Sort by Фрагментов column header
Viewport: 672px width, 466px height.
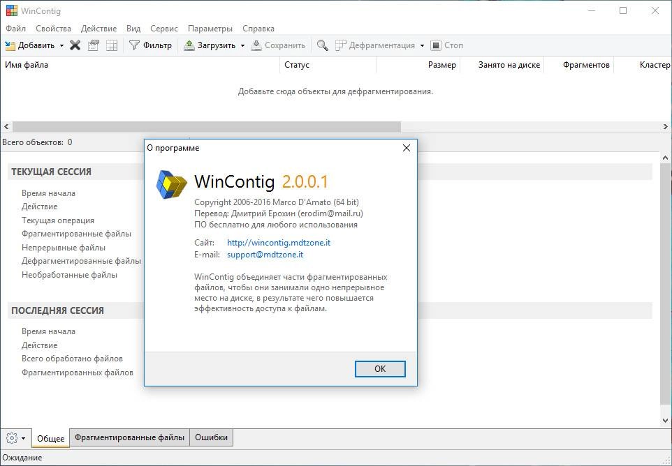tap(579, 65)
